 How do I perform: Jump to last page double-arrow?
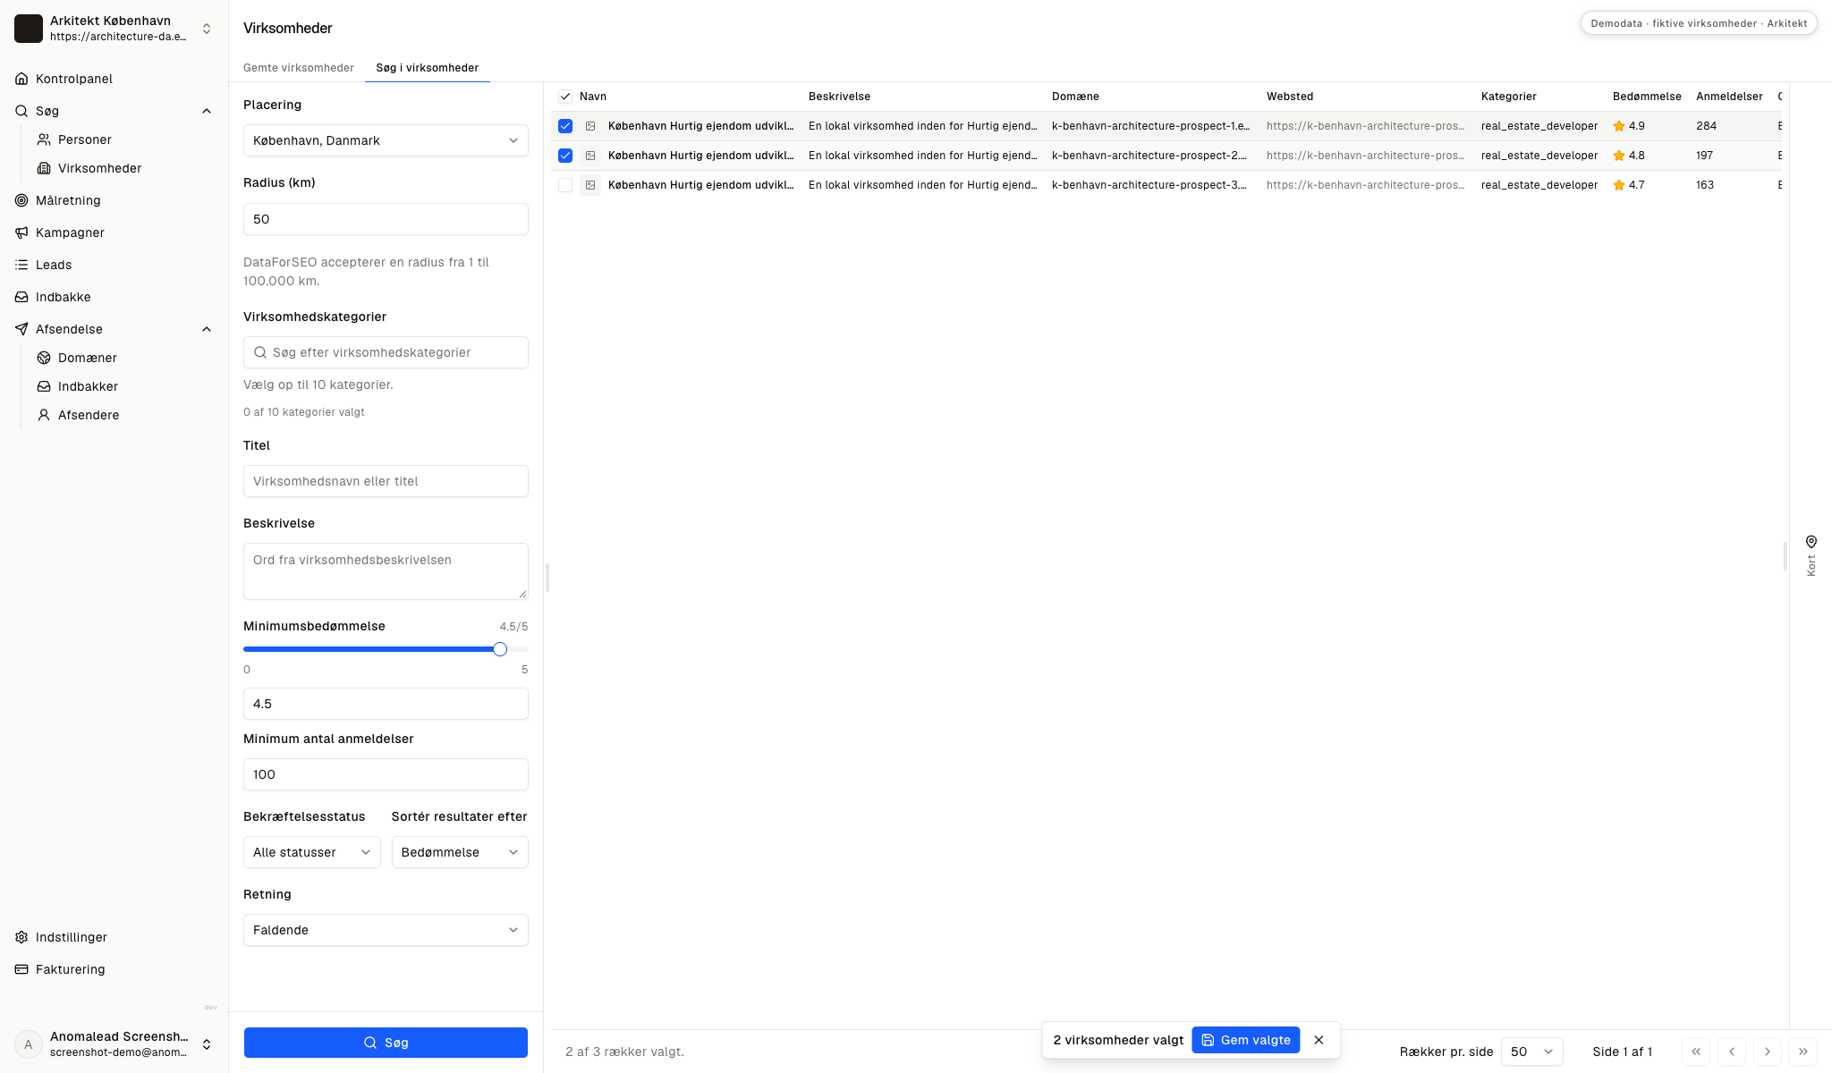click(1803, 1052)
